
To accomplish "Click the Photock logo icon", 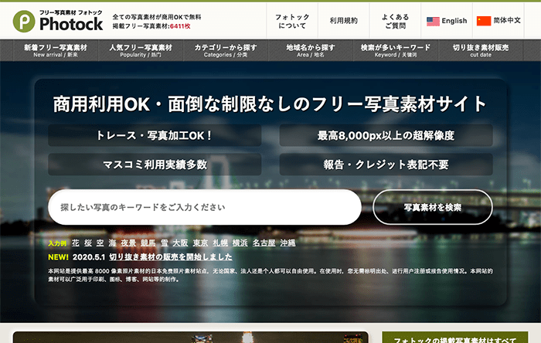I will (x=24, y=21).
